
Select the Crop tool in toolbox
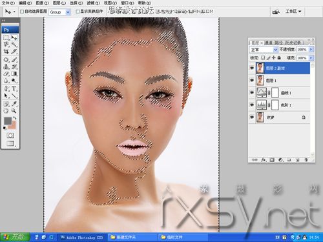[x=6, y=52]
